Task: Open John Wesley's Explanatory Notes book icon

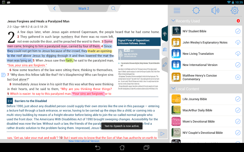Action: [x=176, y=42]
